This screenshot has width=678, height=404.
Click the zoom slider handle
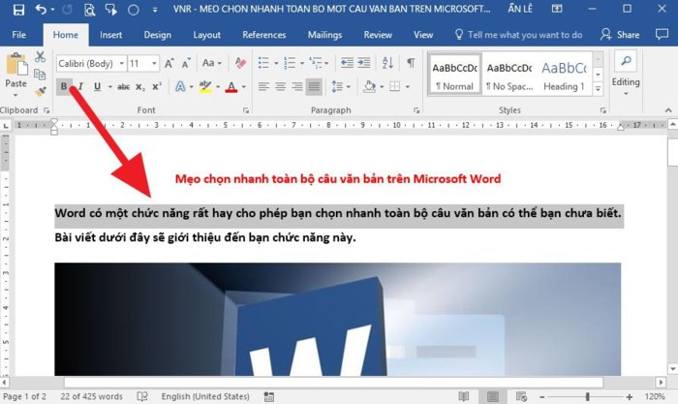(x=587, y=396)
